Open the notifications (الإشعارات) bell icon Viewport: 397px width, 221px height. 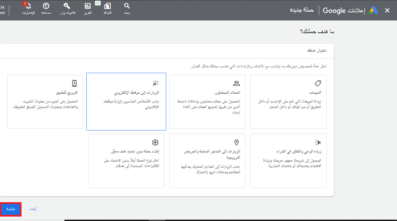pyautogui.click(x=28, y=6)
